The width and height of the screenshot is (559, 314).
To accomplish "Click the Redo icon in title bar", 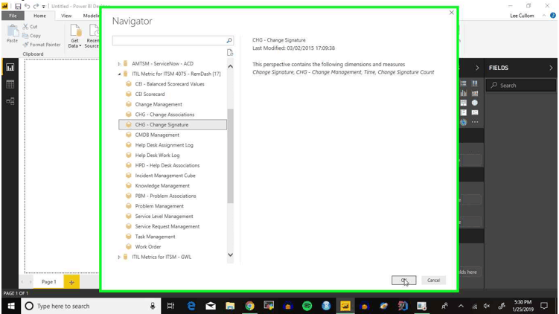I will pyautogui.click(x=36, y=6).
